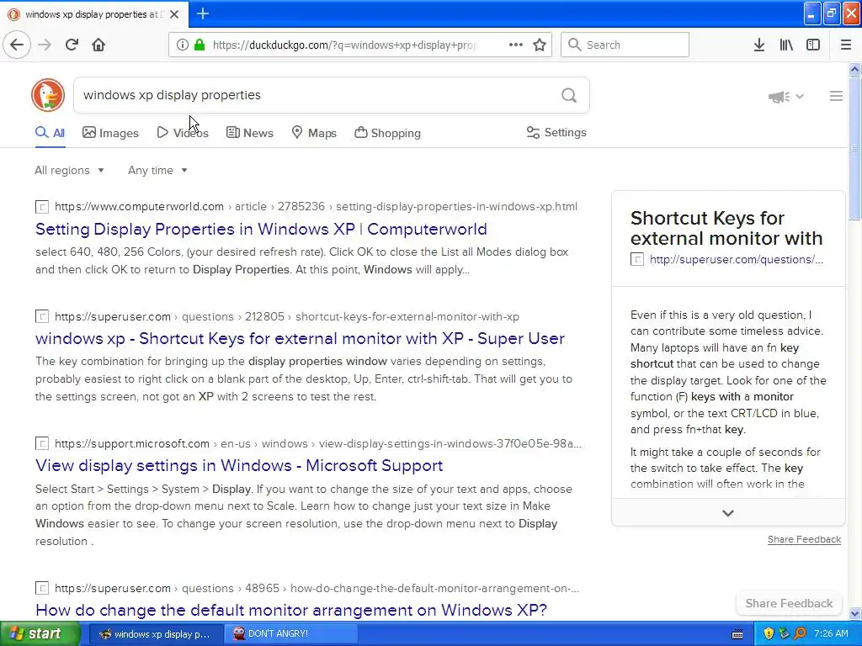862x646 pixels.
Task: Submit search with magnifier in DuckDuckGo box
Action: click(569, 96)
